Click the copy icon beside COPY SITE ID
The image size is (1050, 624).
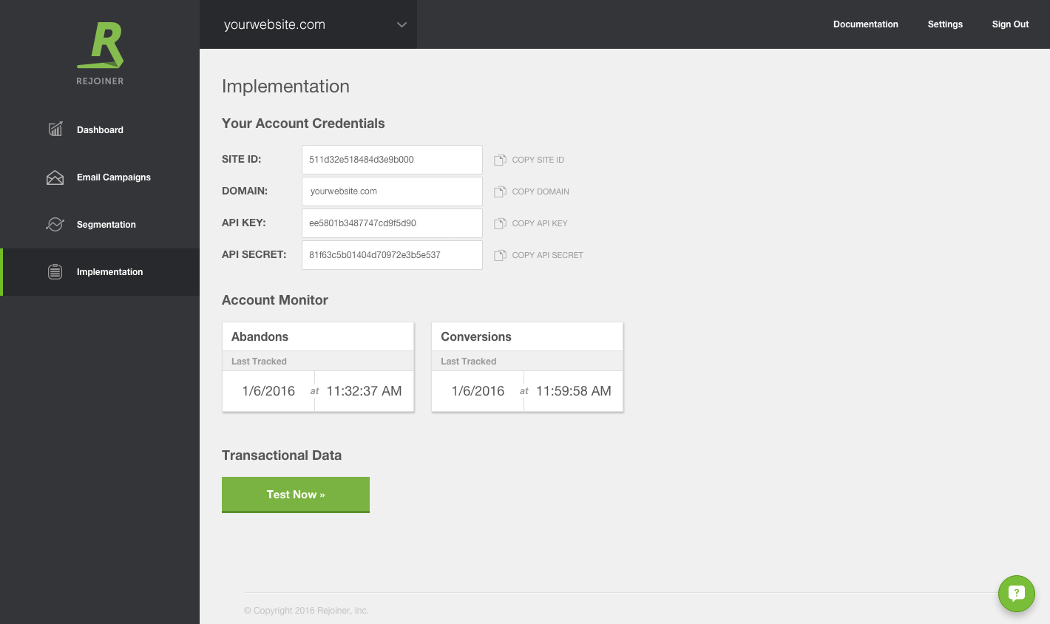click(500, 160)
